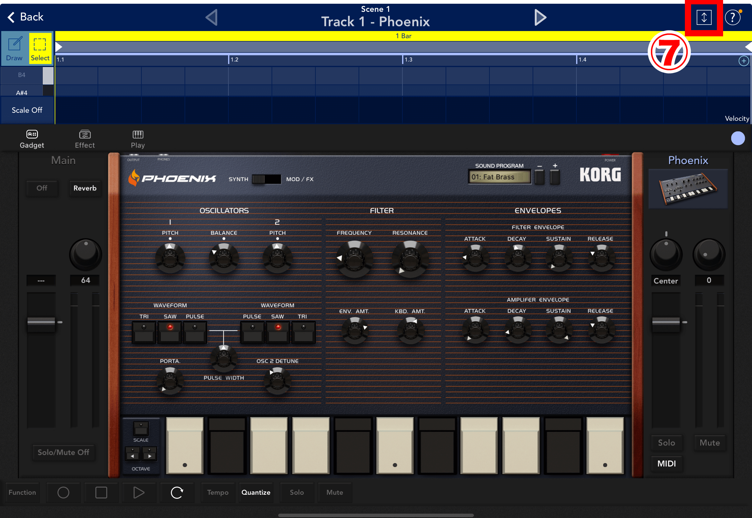
Task: Enable oscillator 2 TRI waveform
Action: (x=303, y=332)
